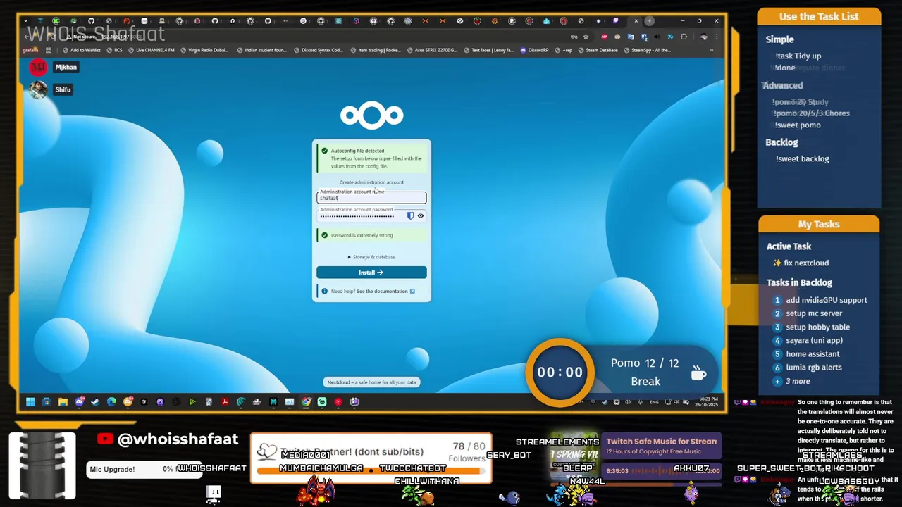Open the See the documentation link
This screenshot has height=507, width=902.
coord(385,292)
